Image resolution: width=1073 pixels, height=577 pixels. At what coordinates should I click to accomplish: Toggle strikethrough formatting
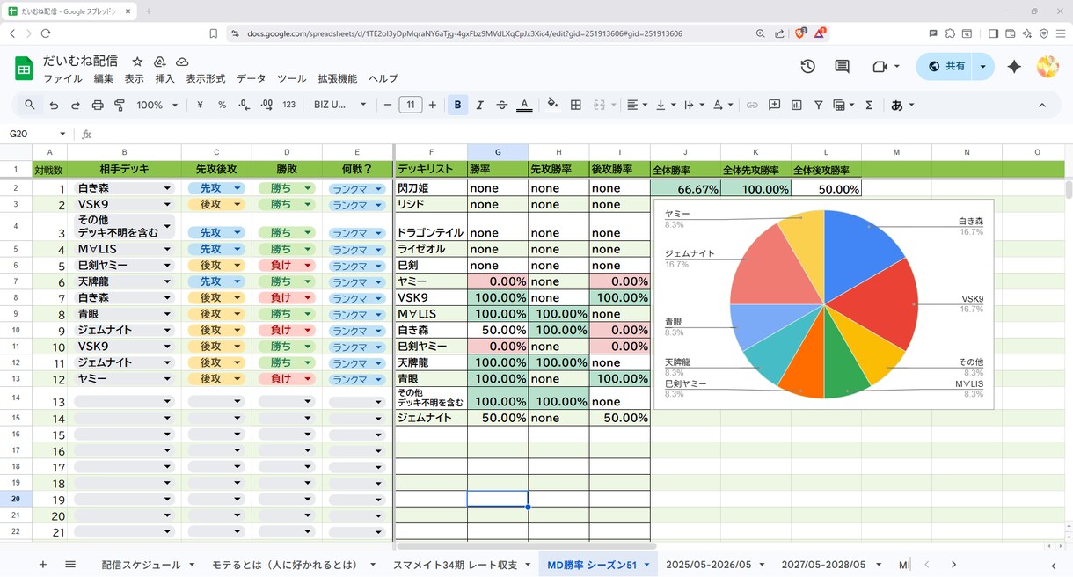[x=501, y=105]
